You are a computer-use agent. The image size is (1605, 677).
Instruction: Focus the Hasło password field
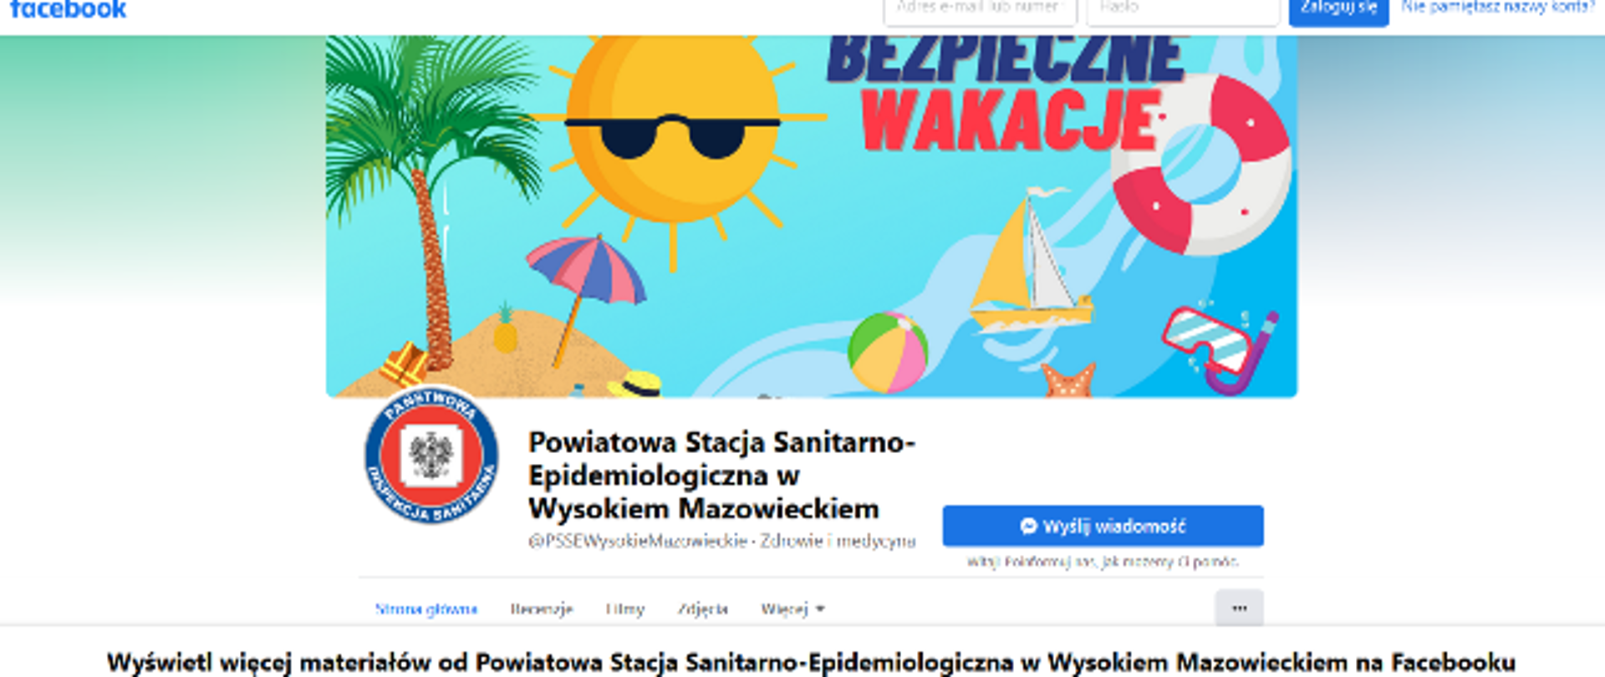[x=1183, y=11]
